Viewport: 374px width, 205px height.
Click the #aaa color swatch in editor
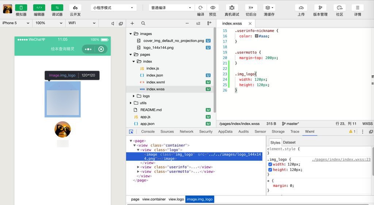pyautogui.click(x=256, y=36)
